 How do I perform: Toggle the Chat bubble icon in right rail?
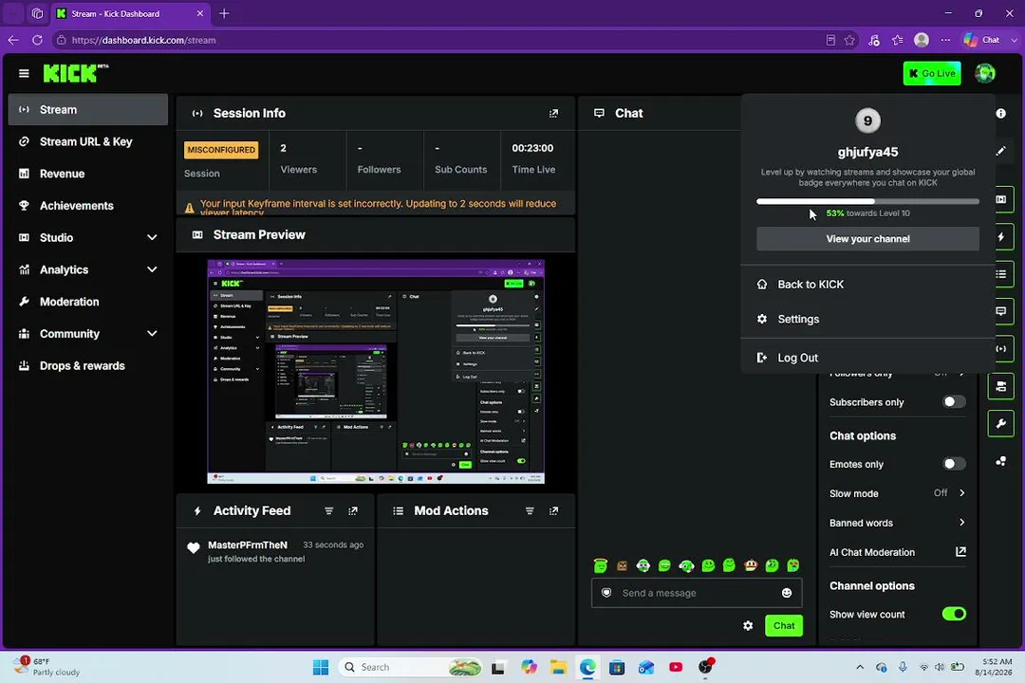(1001, 311)
